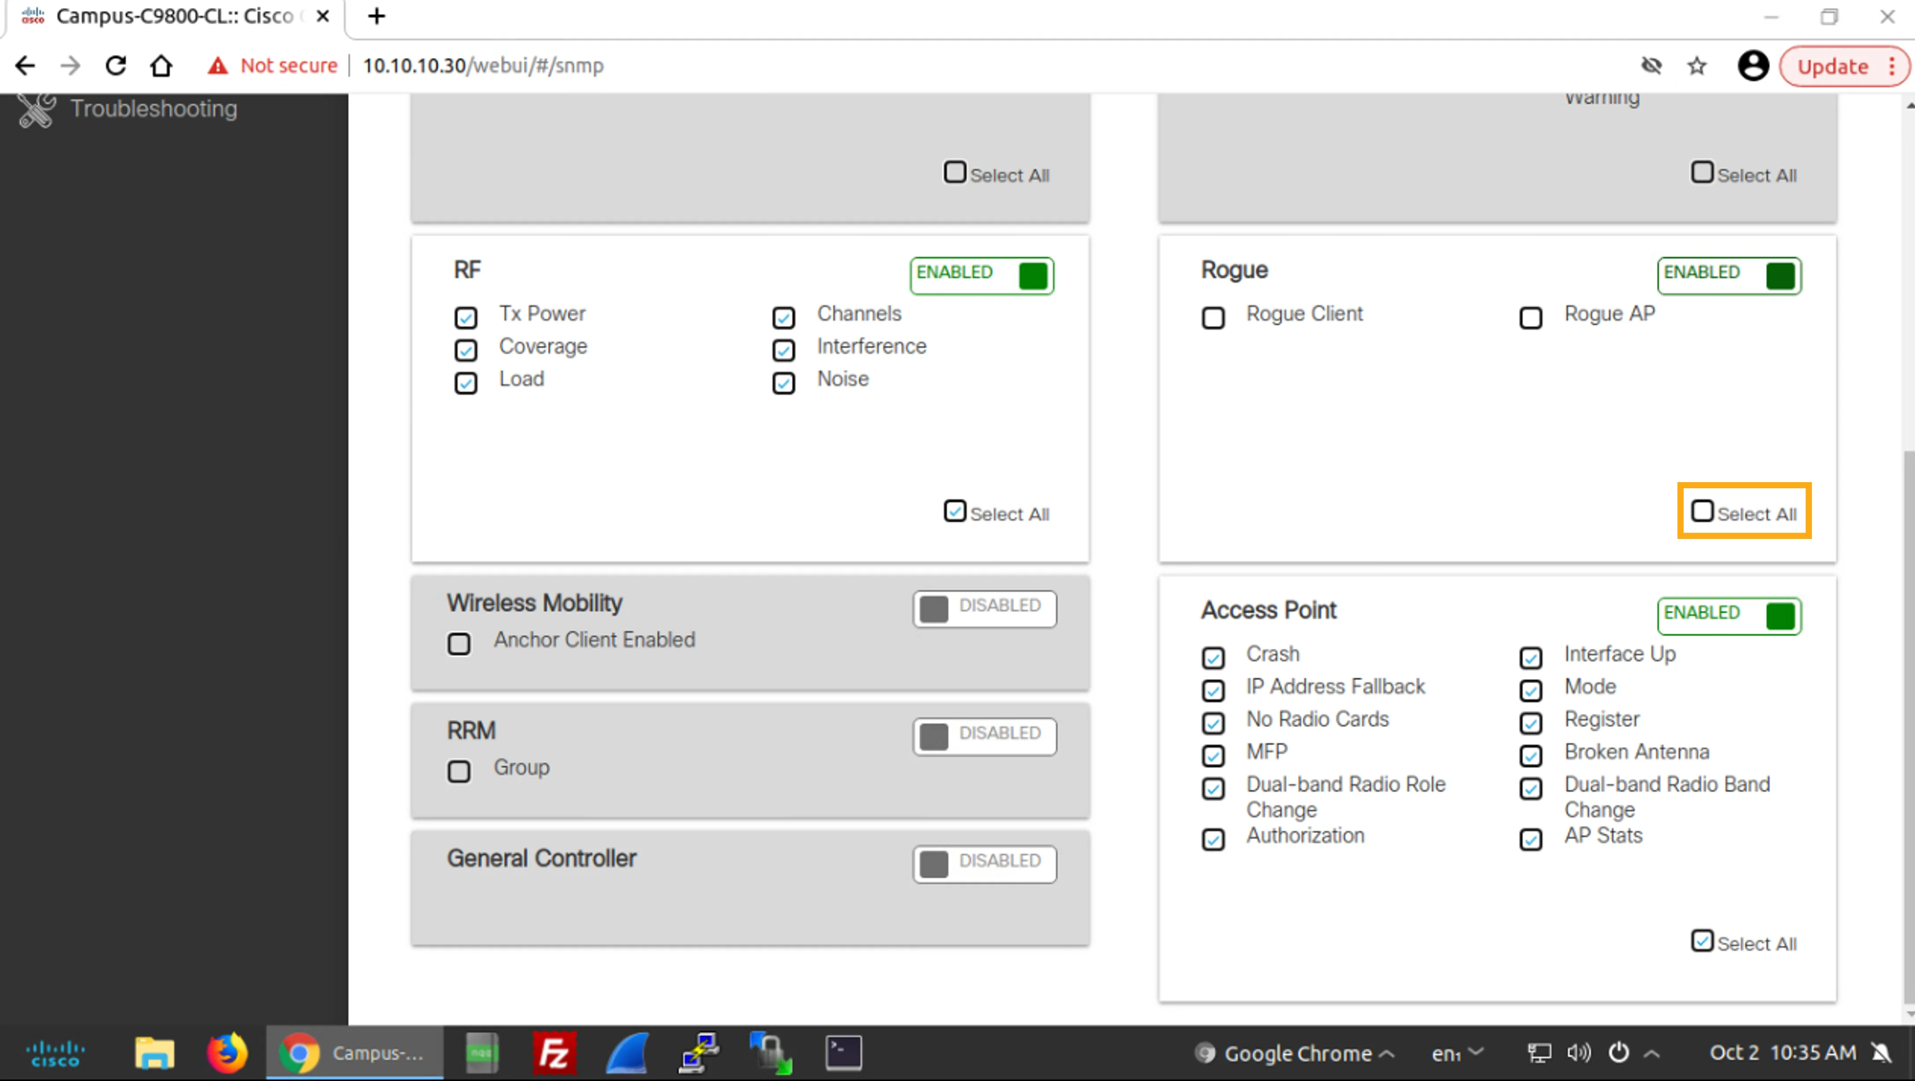Open the Chrome profile avatar icon
The height and width of the screenshot is (1081, 1915).
[x=1753, y=66]
